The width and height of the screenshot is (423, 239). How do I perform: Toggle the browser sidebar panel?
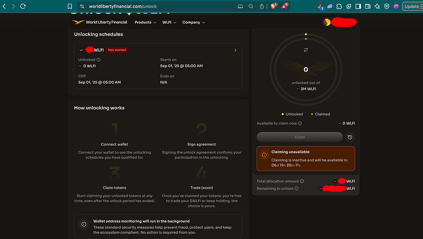(x=358, y=6)
